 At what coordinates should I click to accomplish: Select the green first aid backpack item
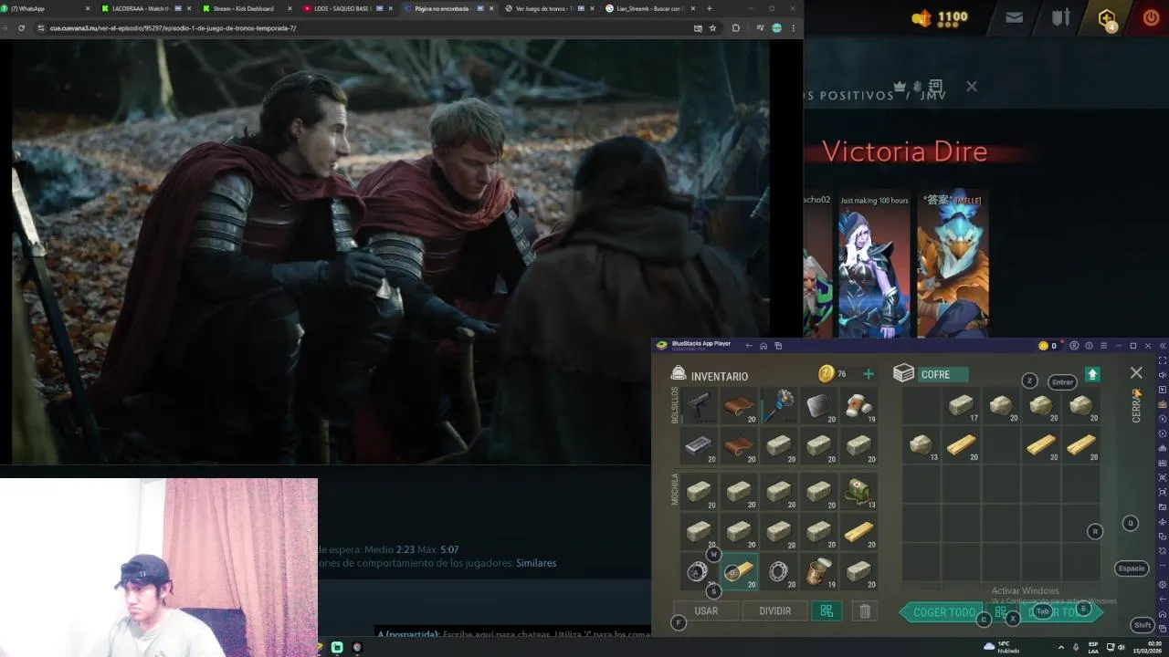tap(859, 491)
